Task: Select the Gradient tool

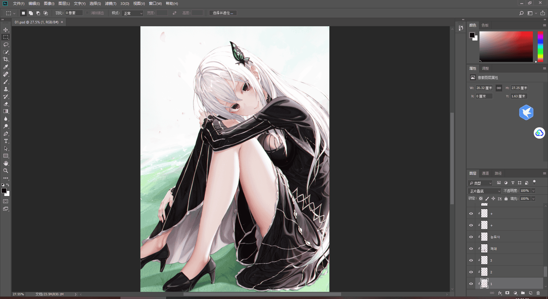Action: (x=6, y=111)
